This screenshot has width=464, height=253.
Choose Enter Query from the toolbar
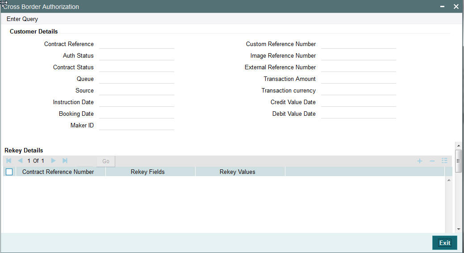tap(22, 19)
